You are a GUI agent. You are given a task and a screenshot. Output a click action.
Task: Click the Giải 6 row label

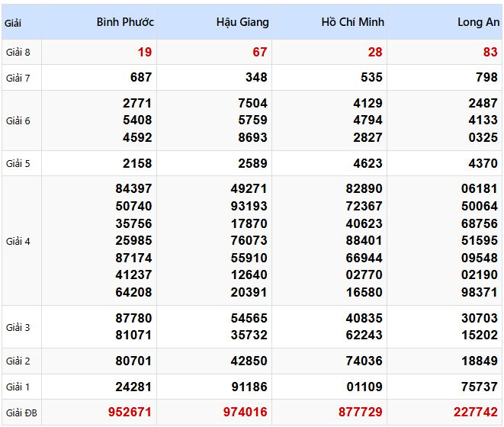[18, 120]
